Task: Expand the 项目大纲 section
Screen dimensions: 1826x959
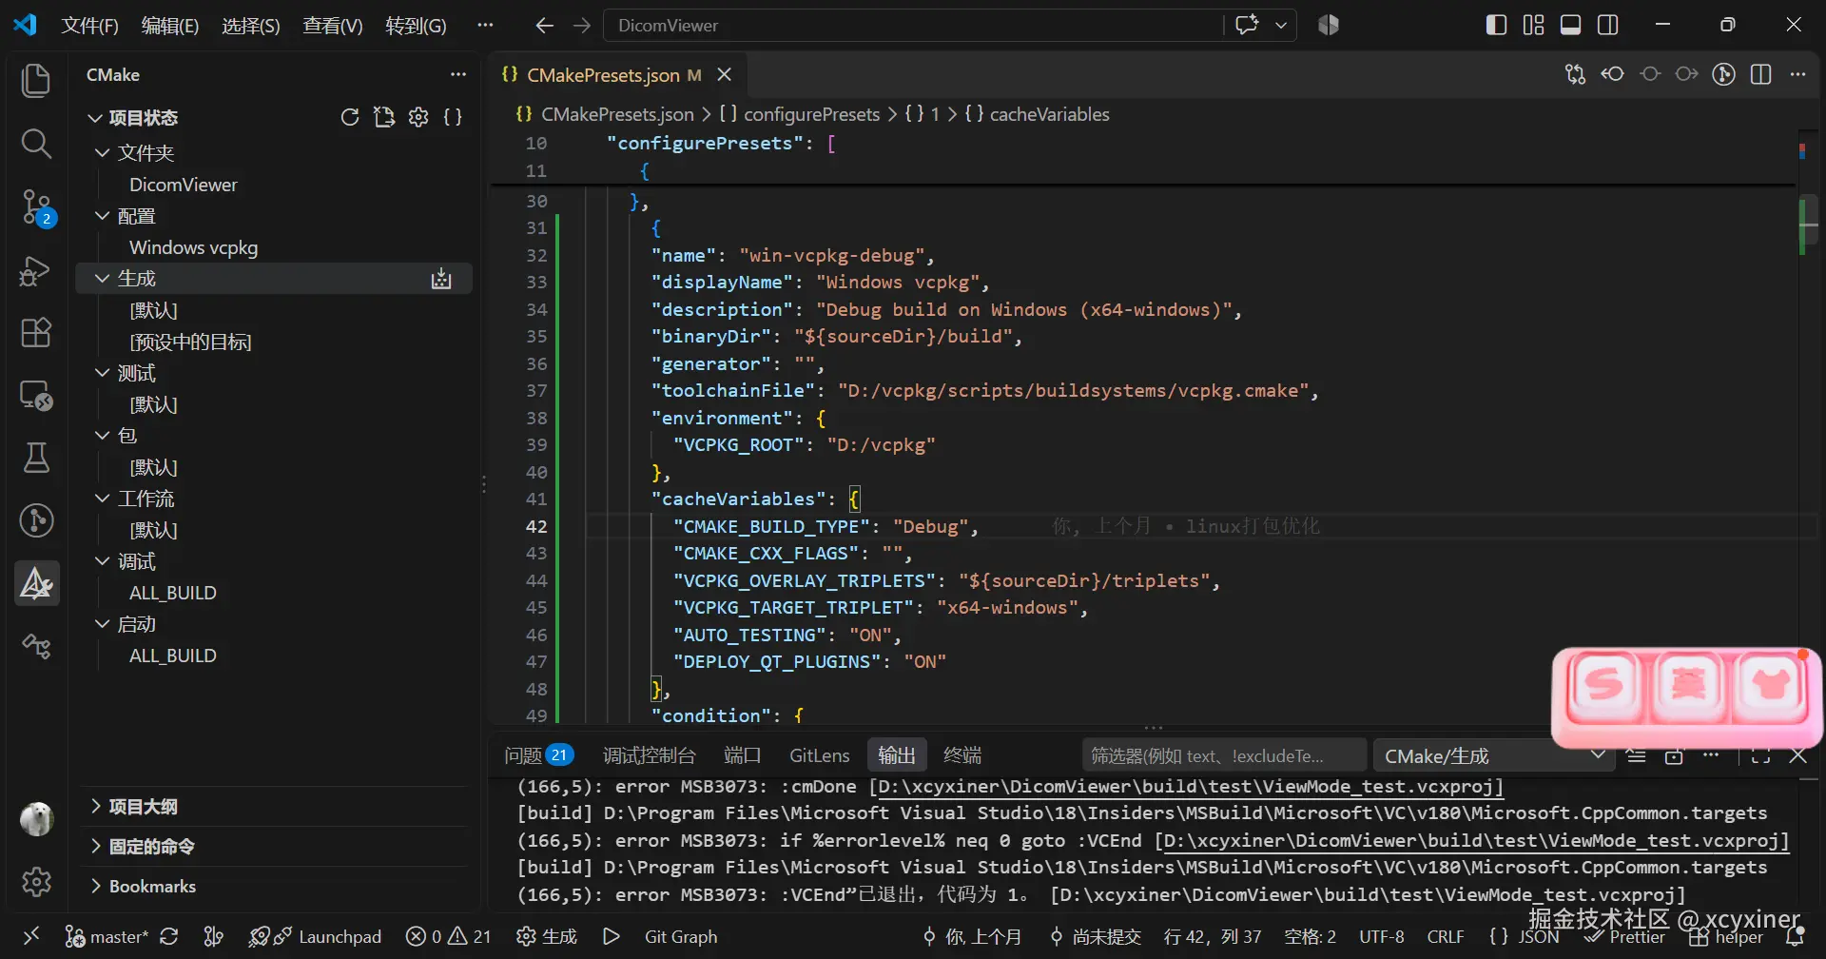Action: pyautogui.click(x=275, y=807)
